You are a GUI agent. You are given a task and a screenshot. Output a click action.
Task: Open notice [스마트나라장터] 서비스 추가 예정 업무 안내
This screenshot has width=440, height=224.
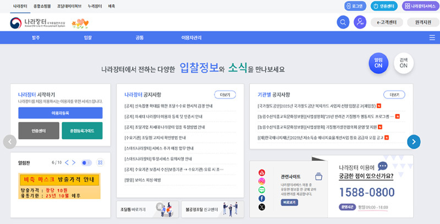159,148
